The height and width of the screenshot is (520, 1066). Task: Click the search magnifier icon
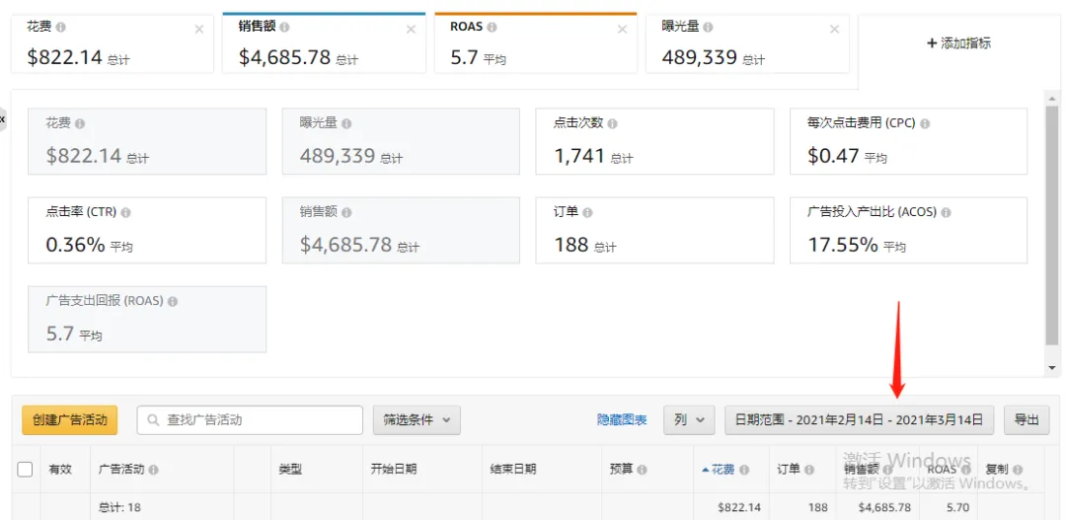click(154, 420)
